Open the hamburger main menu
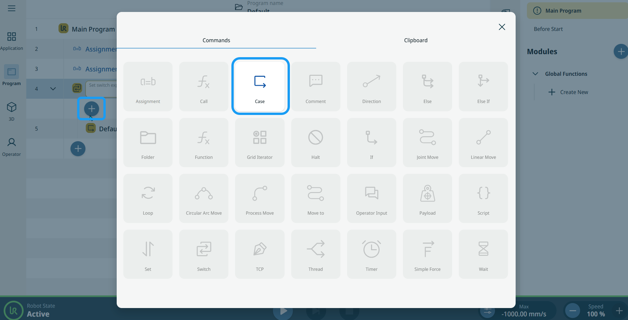 click(x=12, y=8)
